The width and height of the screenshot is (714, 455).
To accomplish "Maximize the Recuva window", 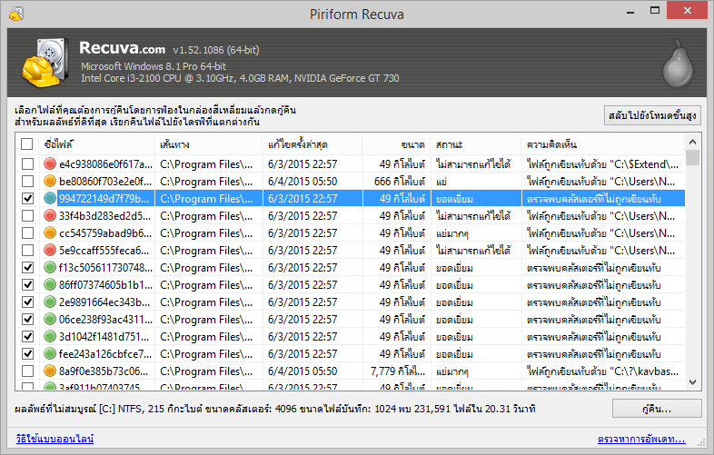I will pyautogui.click(x=655, y=11).
